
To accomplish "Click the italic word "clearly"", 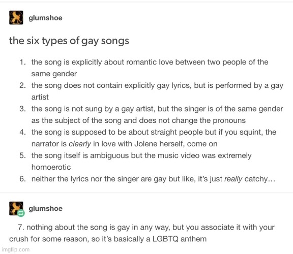I will click(80, 144).
